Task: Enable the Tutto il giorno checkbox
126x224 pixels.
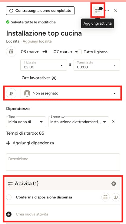Action: [x=80, y=52]
